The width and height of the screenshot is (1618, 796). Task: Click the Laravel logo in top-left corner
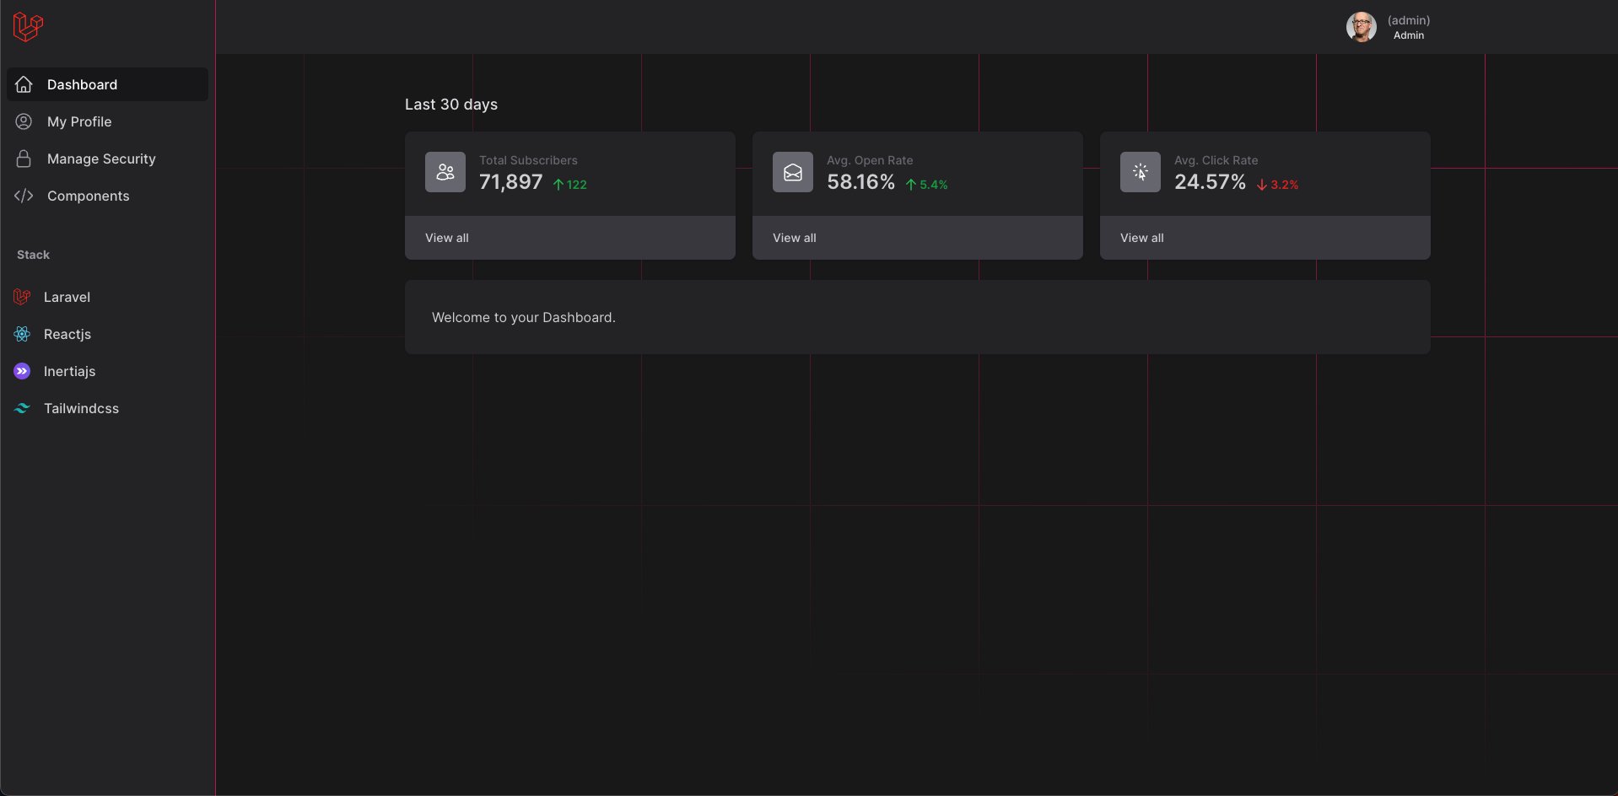point(28,27)
